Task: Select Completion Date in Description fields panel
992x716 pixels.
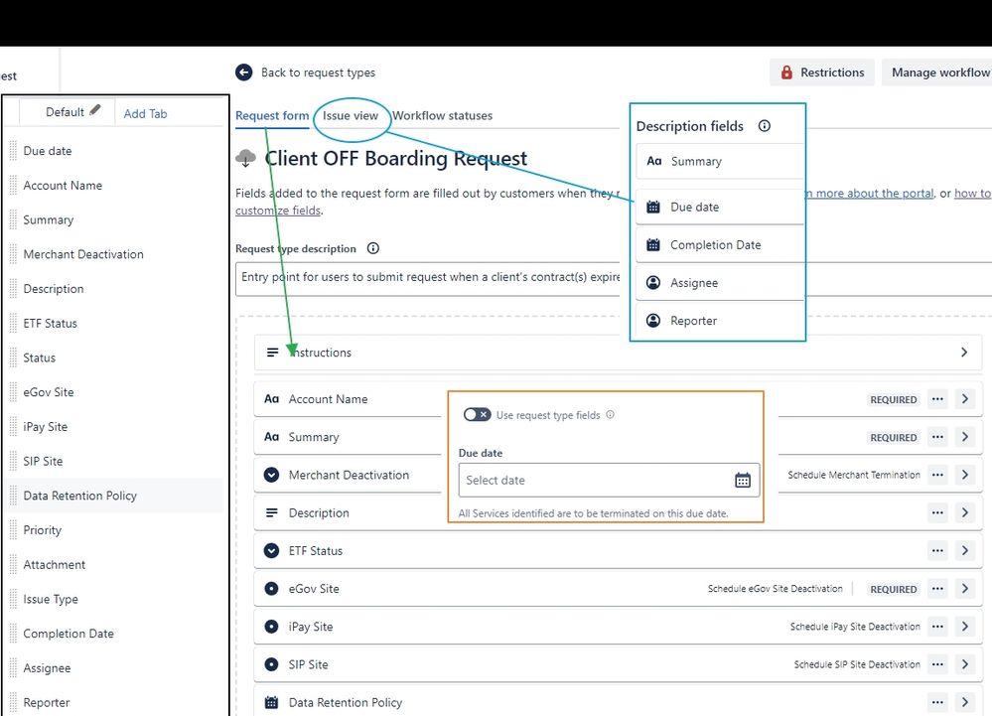Action: pos(720,244)
